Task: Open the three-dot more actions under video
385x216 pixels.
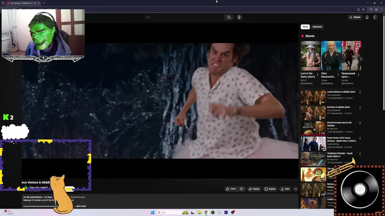Action: click(x=296, y=189)
